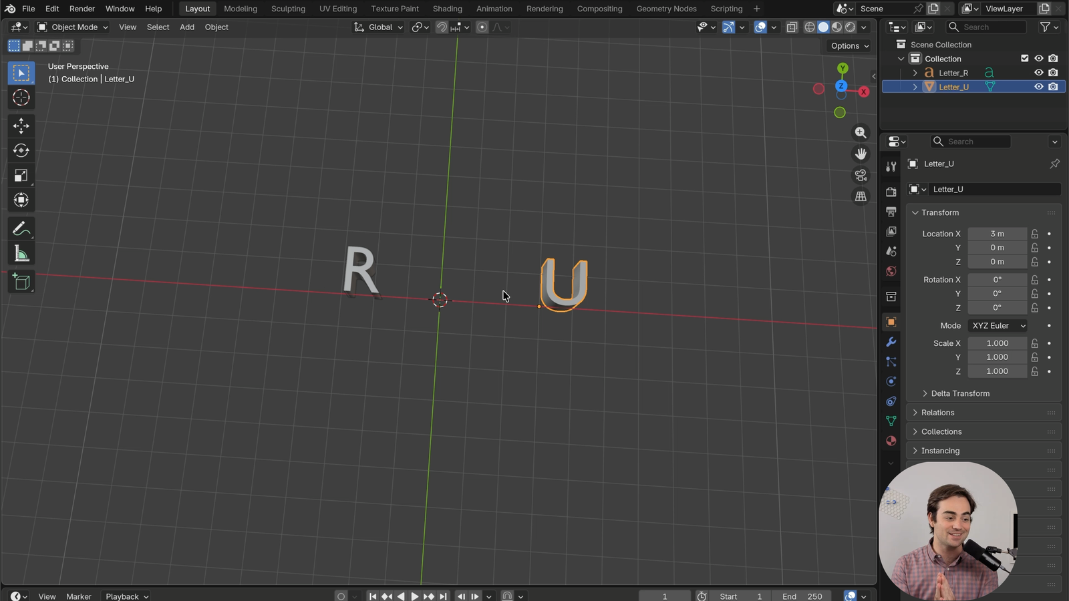Open the Physics properties tab
Image resolution: width=1069 pixels, height=601 pixels.
pos(891,381)
